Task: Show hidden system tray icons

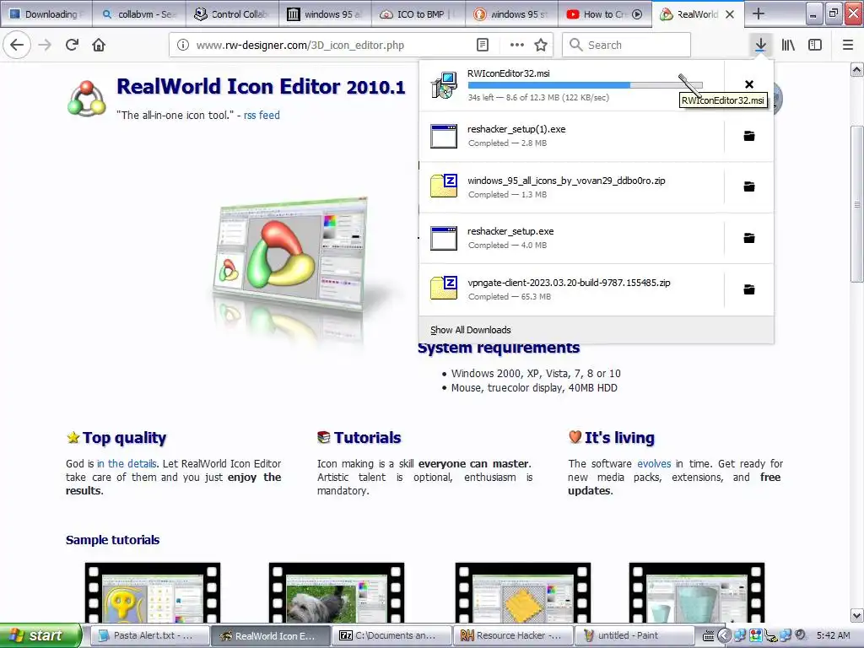Action: click(725, 635)
